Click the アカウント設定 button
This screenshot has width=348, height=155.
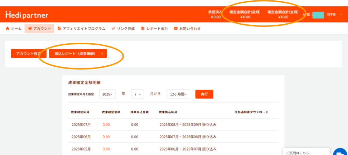click(x=29, y=53)
